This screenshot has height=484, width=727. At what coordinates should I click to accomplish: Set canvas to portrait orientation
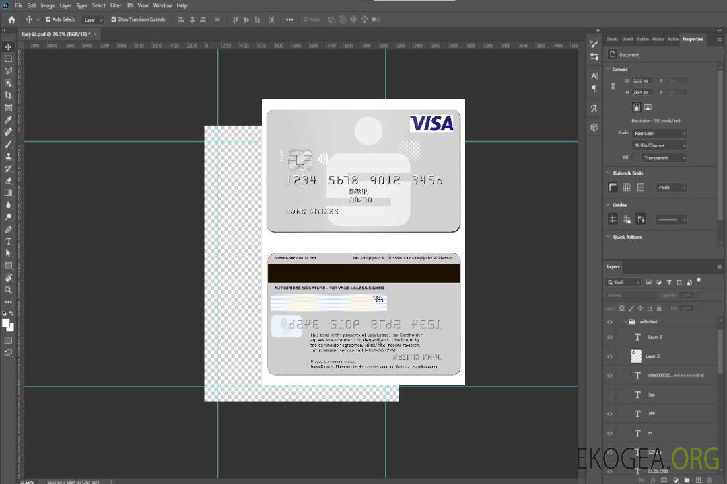637,108
